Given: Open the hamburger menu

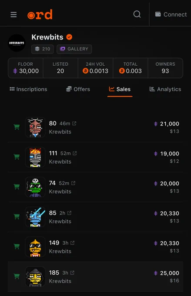Looking at the screenshot, I should click(x=13, y=14).
